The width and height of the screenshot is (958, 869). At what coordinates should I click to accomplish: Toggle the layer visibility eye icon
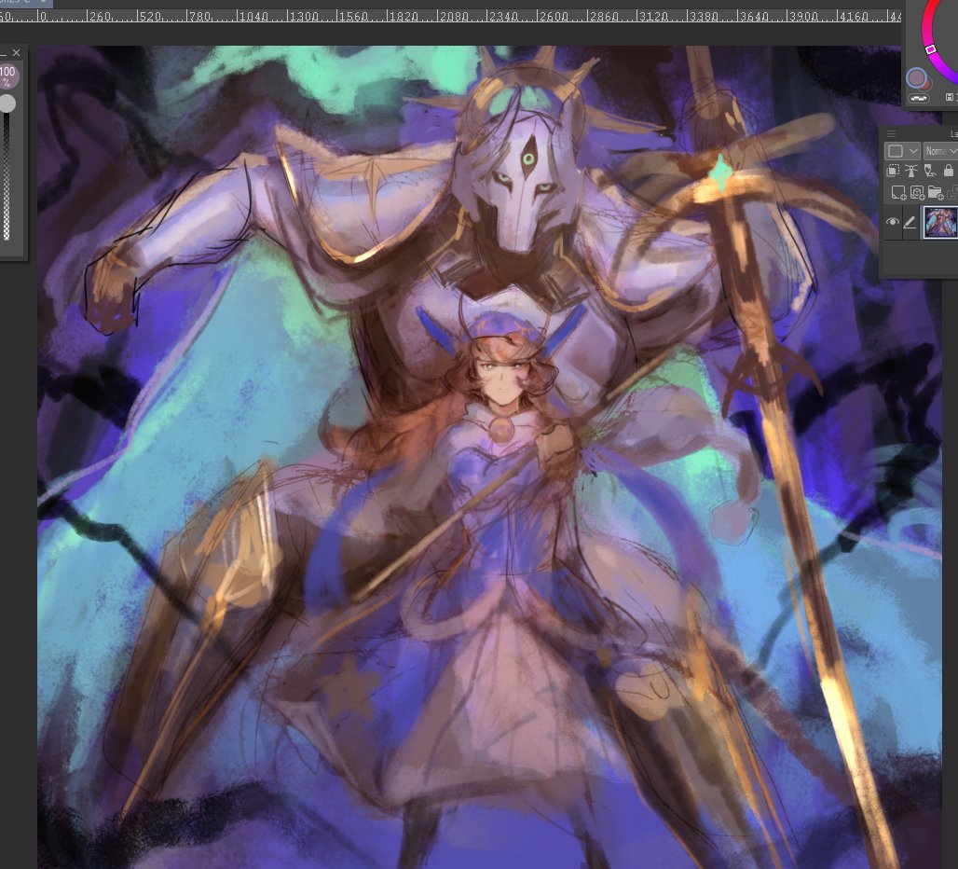point(892,222)
